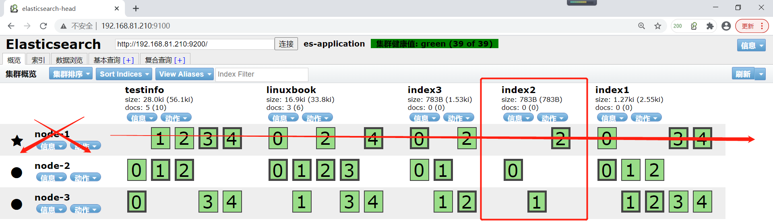The width and height of the screenshot is (773, 221).
Task: Open the node-3 信息 dropdown
Action: pyautogui.click(x=52, y=209)
